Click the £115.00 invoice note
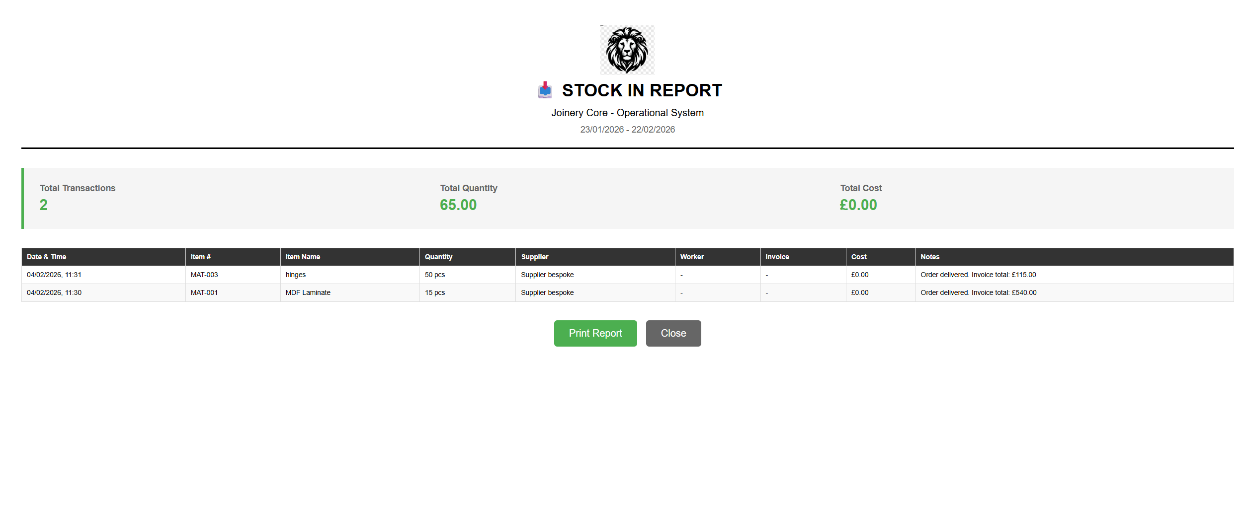The image size is (1246, 505). click(x=978, y=275)
